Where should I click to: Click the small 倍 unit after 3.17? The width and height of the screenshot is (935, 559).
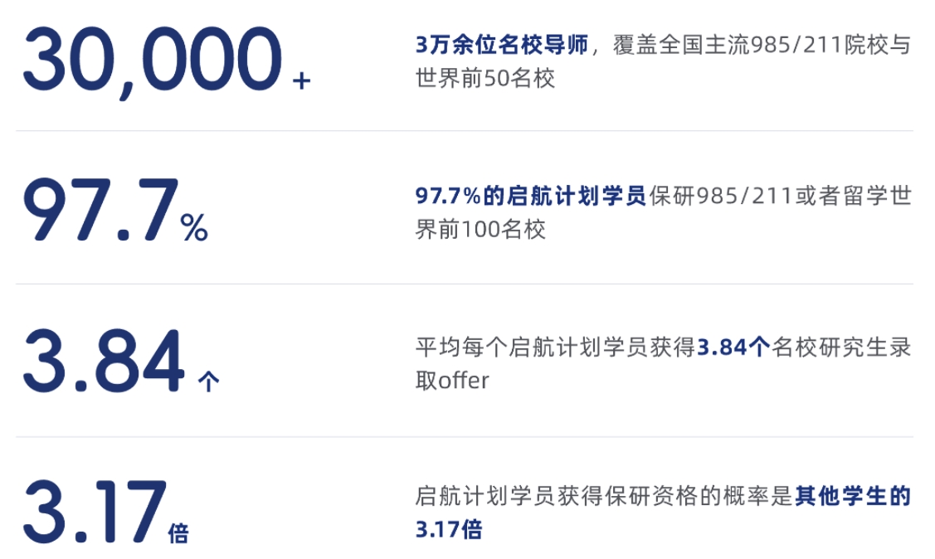178,532
